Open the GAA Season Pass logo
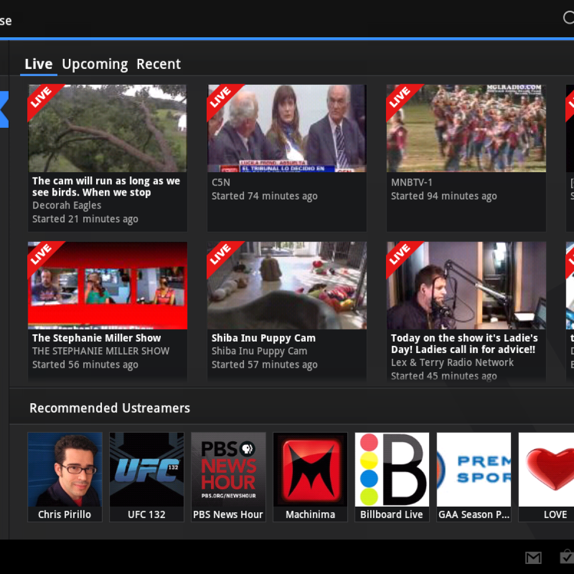Image resolution: width=574 pixels, height=574 pixels. [474, 470]
